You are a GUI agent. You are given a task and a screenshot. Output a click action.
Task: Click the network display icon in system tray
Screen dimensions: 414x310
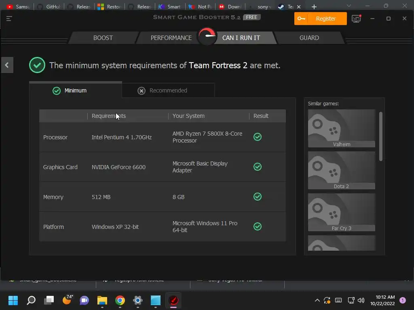(x=351, y=300)
